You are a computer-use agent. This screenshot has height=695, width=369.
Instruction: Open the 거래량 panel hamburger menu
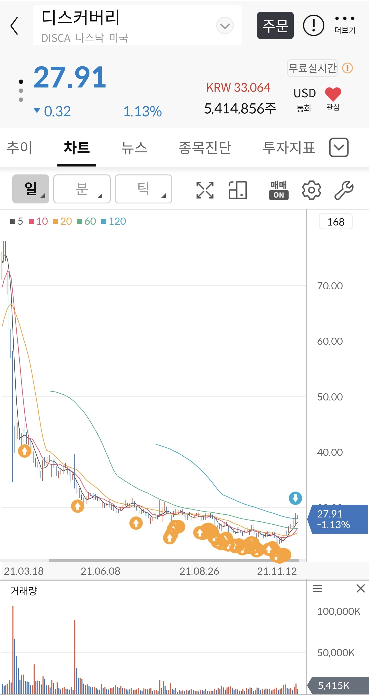pos(317,589)
